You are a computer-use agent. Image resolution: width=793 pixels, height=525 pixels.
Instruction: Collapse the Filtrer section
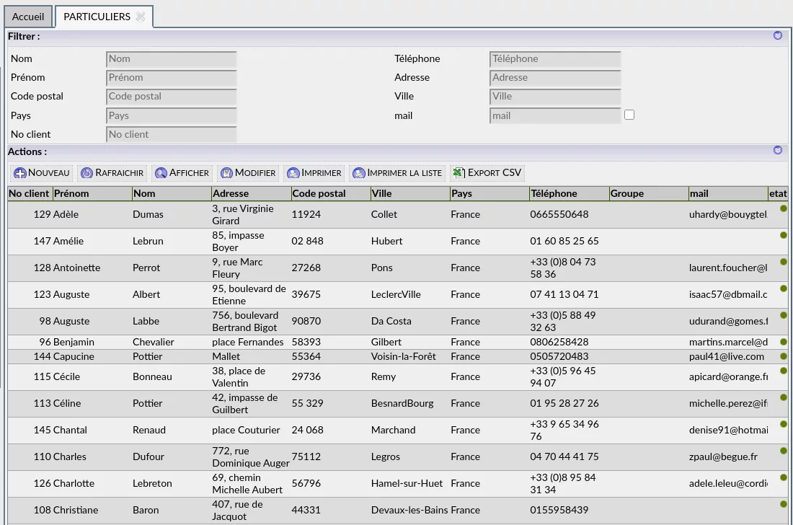click(x=778, y=35)
